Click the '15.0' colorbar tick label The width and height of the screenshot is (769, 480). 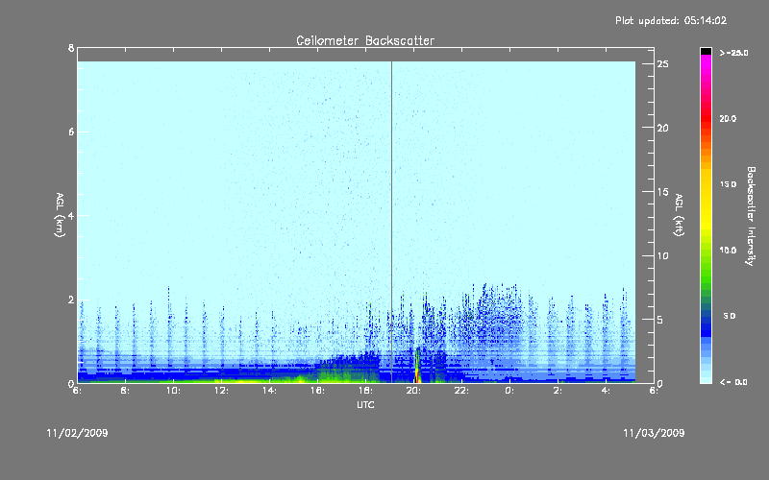[728, 184]
